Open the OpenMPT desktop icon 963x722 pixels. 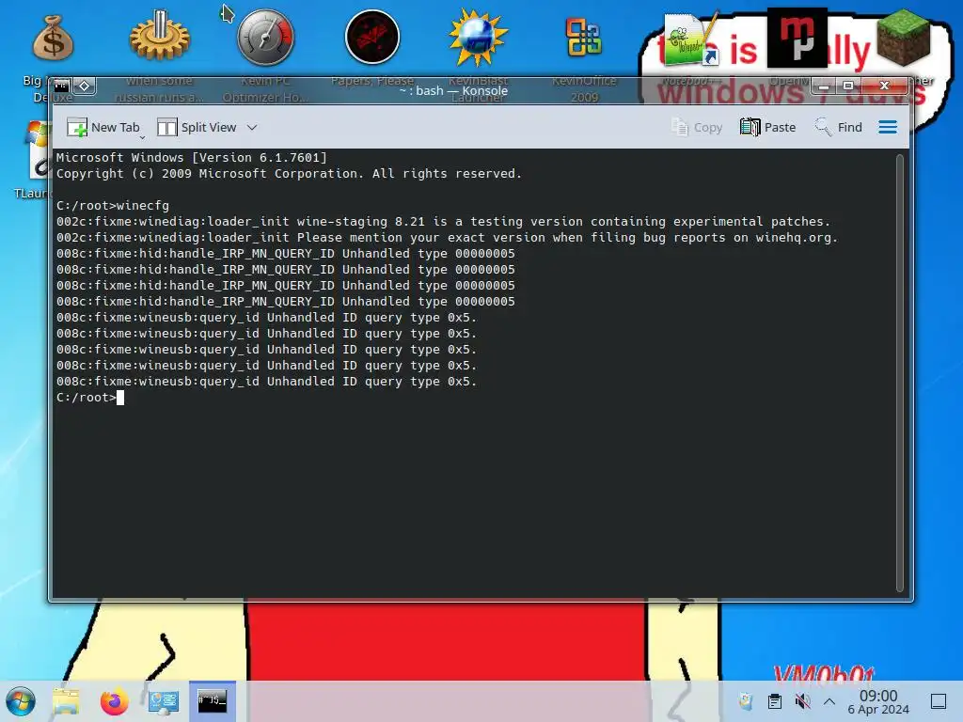tap(797, 38)
